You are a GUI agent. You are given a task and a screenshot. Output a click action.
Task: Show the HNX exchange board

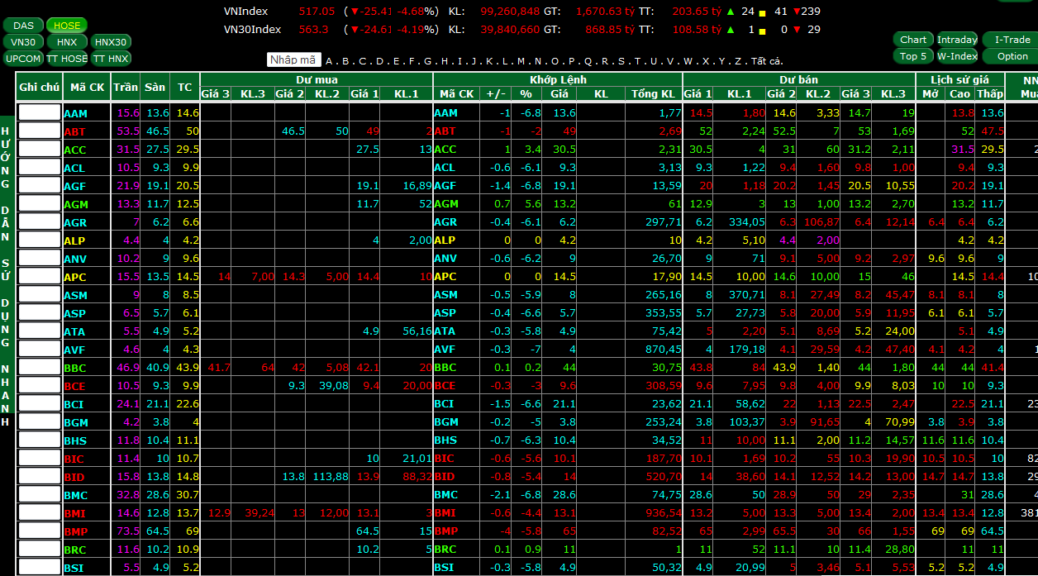point(67,42)
